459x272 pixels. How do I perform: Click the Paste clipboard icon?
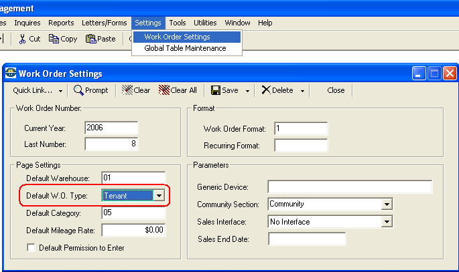click(x=90, y=39)
